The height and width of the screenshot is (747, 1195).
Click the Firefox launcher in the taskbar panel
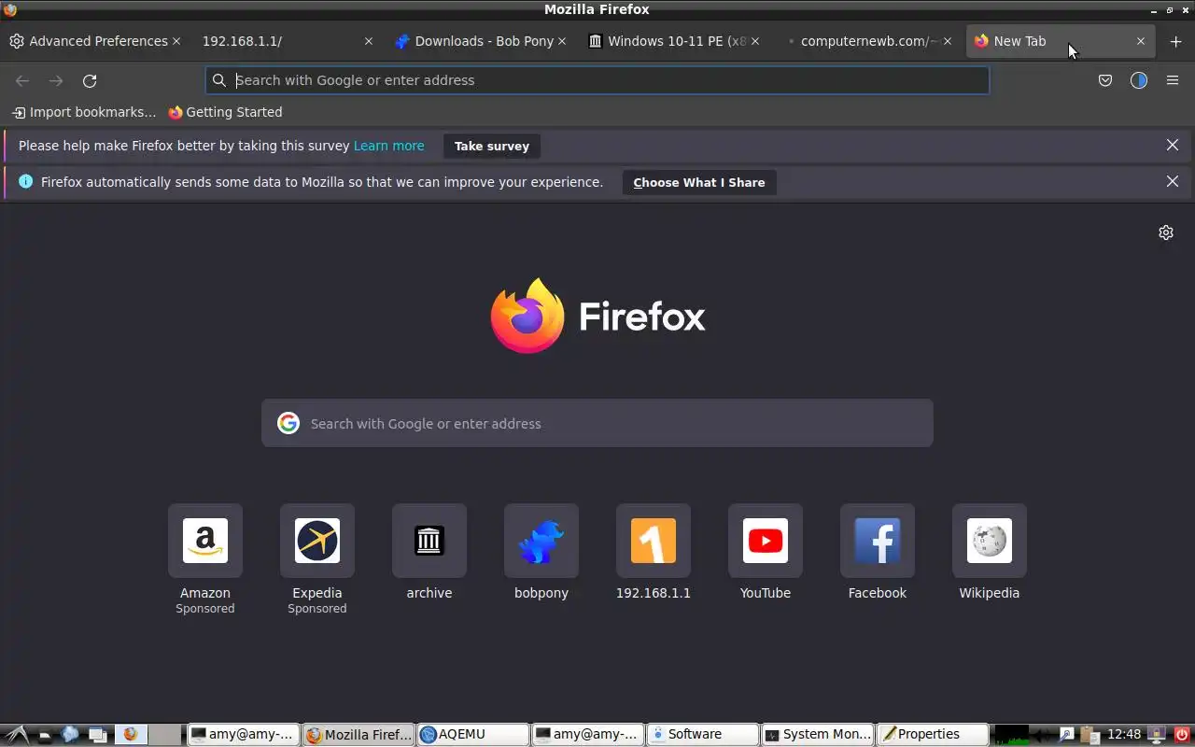point(131,735)
